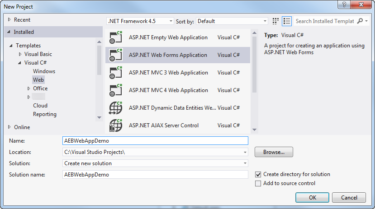Switch to medium icons list view
The image size is (375, 209).
click(286, 21)
